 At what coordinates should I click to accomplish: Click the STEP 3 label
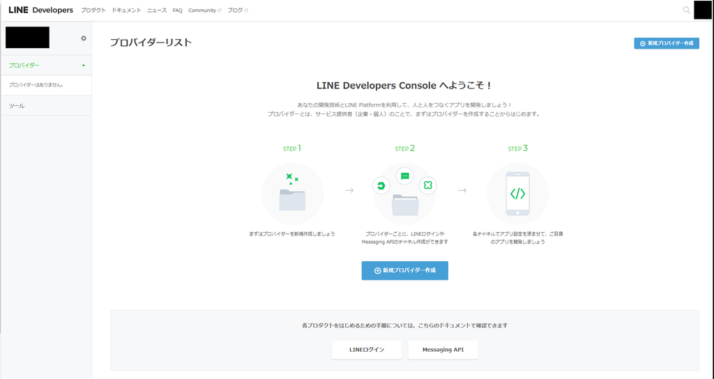[518, 148]
